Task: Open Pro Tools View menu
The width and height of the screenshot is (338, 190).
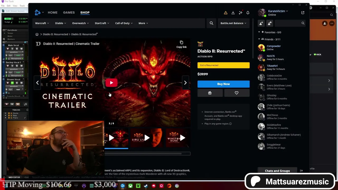Action: pos(15,6)
